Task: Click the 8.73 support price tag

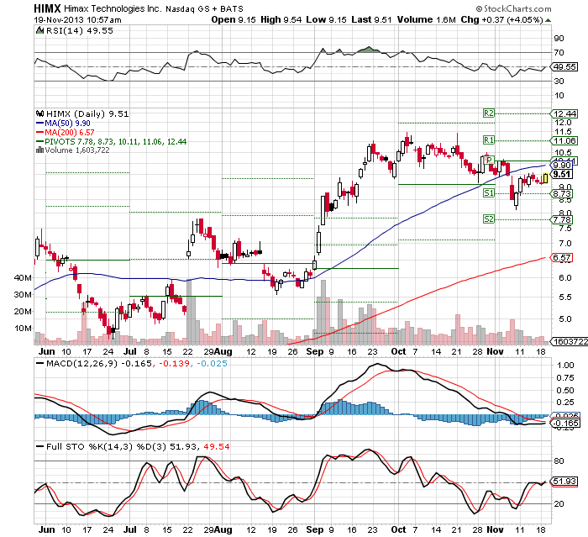Action: coord(563,194)
